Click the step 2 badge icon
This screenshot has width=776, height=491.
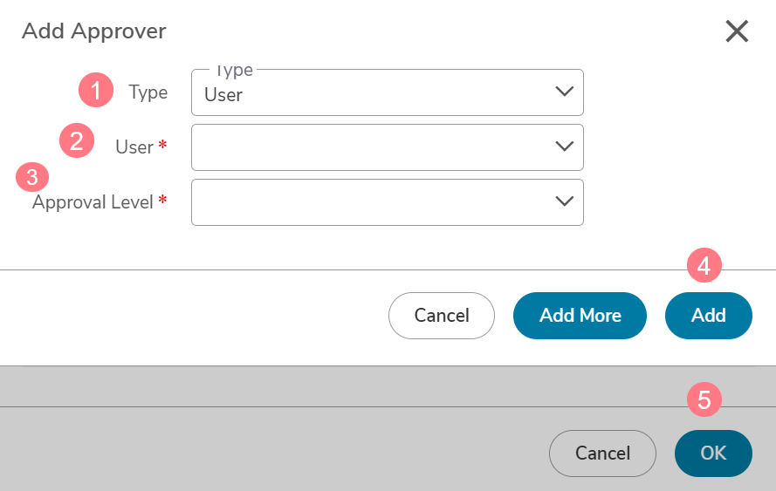click(77, 140)
